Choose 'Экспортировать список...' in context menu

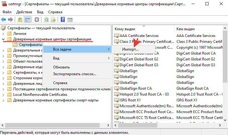77,74
